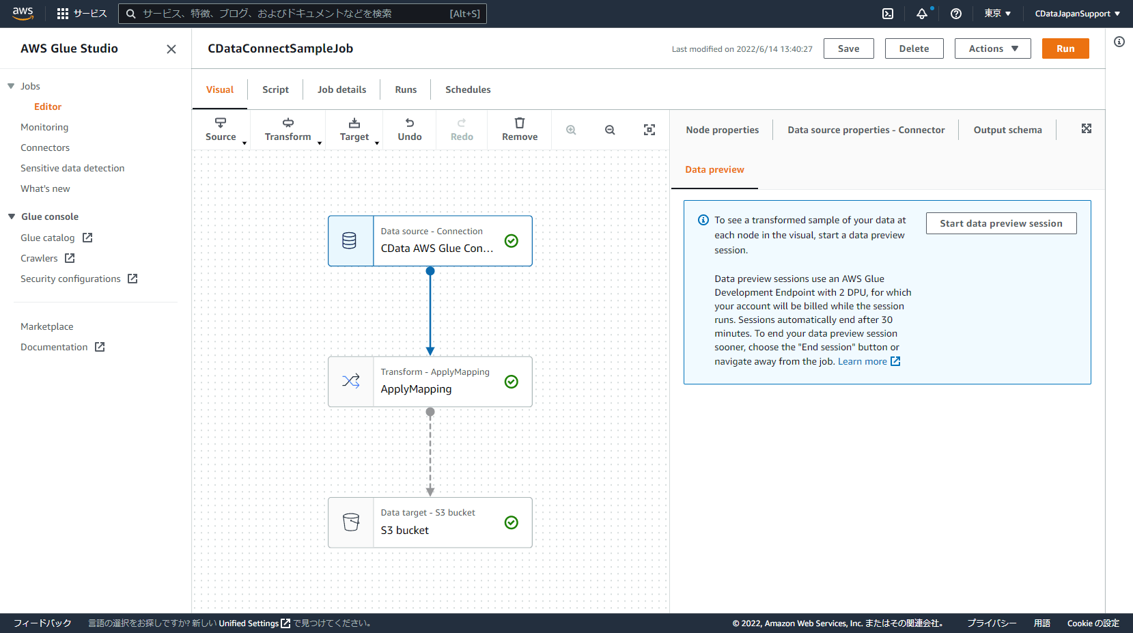The width and height of the screenshot is (1133, 633).
Task: Open the Target node menu
Action: pyautogui.click(x=354, y=130)
